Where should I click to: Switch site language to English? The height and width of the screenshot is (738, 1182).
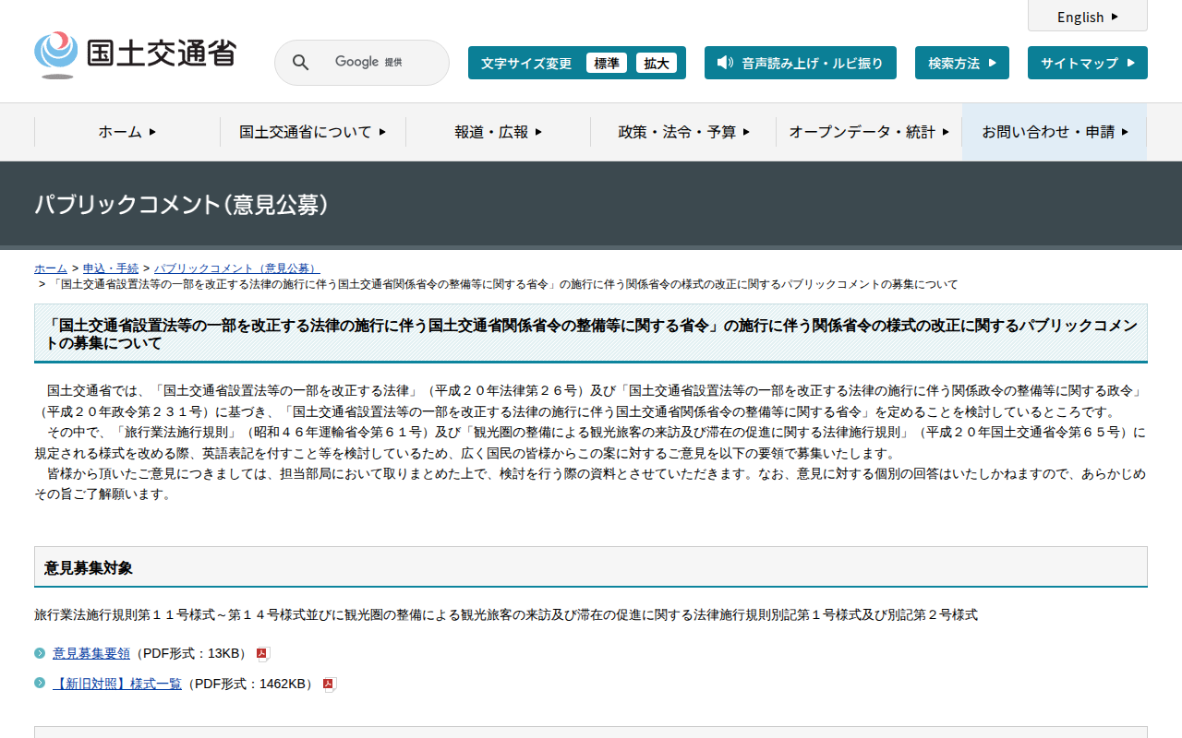click(x=1088, y=17)
